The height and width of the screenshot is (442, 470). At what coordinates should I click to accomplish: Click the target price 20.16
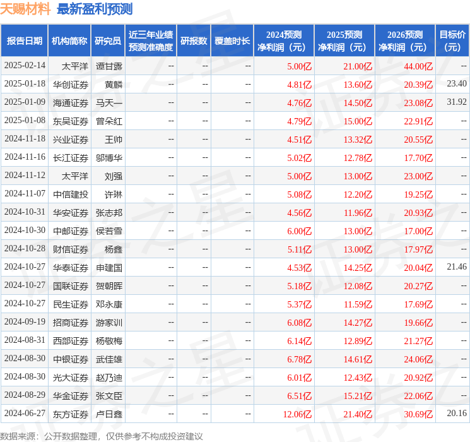tap(457, 413)
